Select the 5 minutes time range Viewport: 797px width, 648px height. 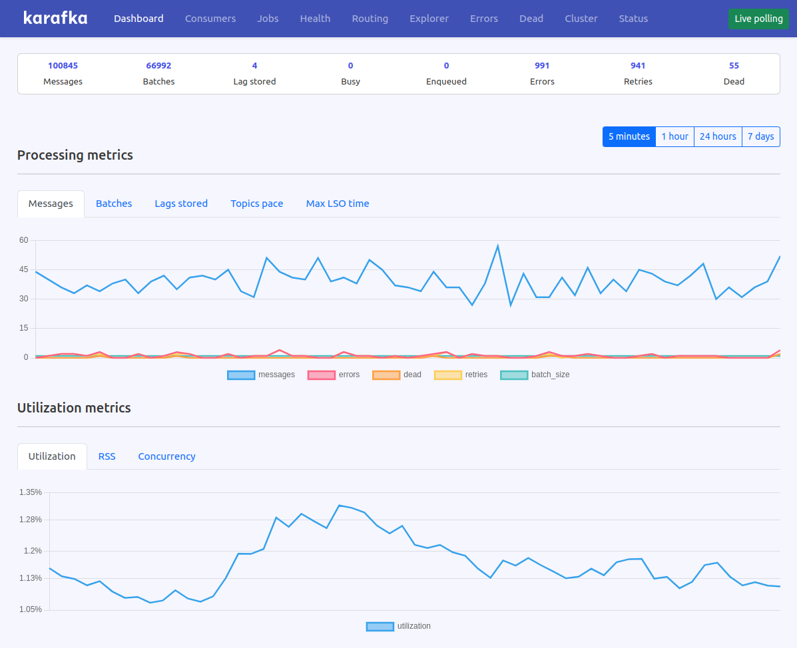(629, 136)
